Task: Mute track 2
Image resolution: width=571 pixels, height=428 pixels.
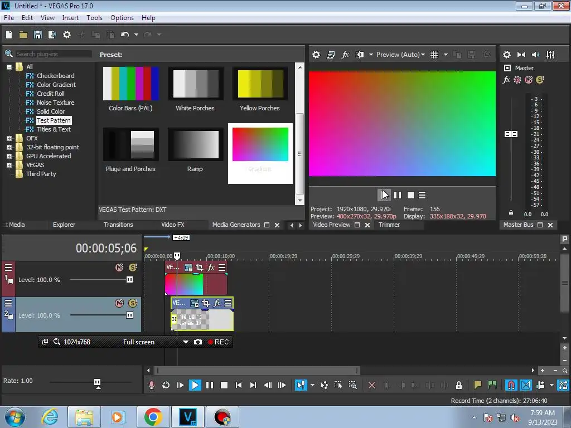Action: [119, 303]
